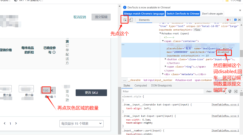Open the blue messages count badge
This screenshot has width=243, height=135.
point(236,20)
